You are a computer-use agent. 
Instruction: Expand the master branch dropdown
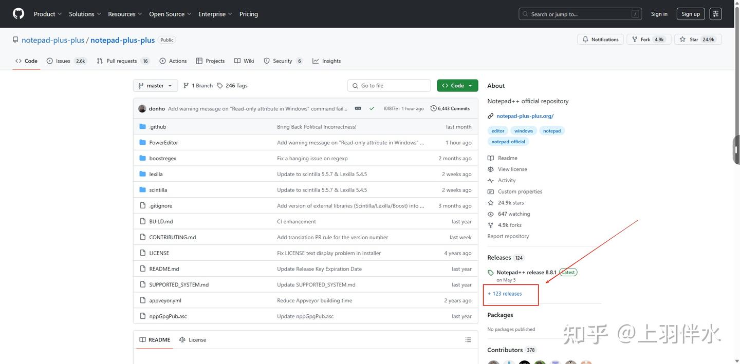click(x=155, y=86)
